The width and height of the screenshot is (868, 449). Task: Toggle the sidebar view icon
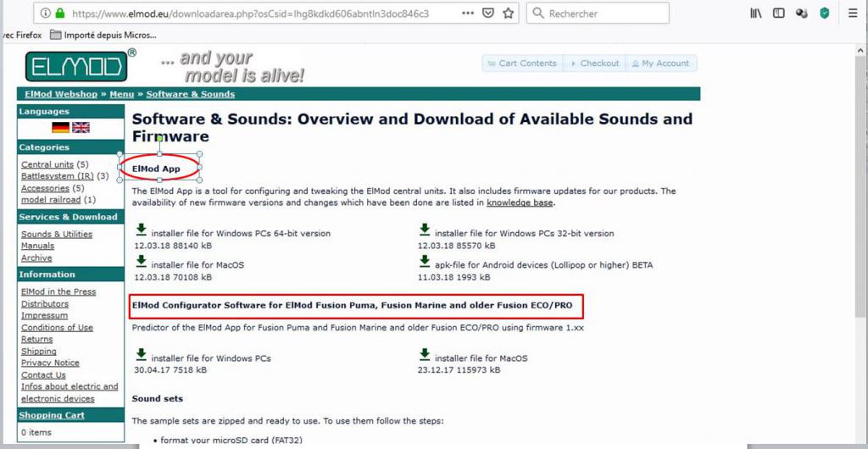pos(778,14)
